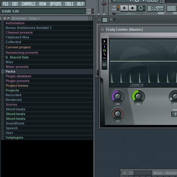This screenshot has width=177, height=177.
Task: Open the TOOLS menu
Action: tap(69, 4)
